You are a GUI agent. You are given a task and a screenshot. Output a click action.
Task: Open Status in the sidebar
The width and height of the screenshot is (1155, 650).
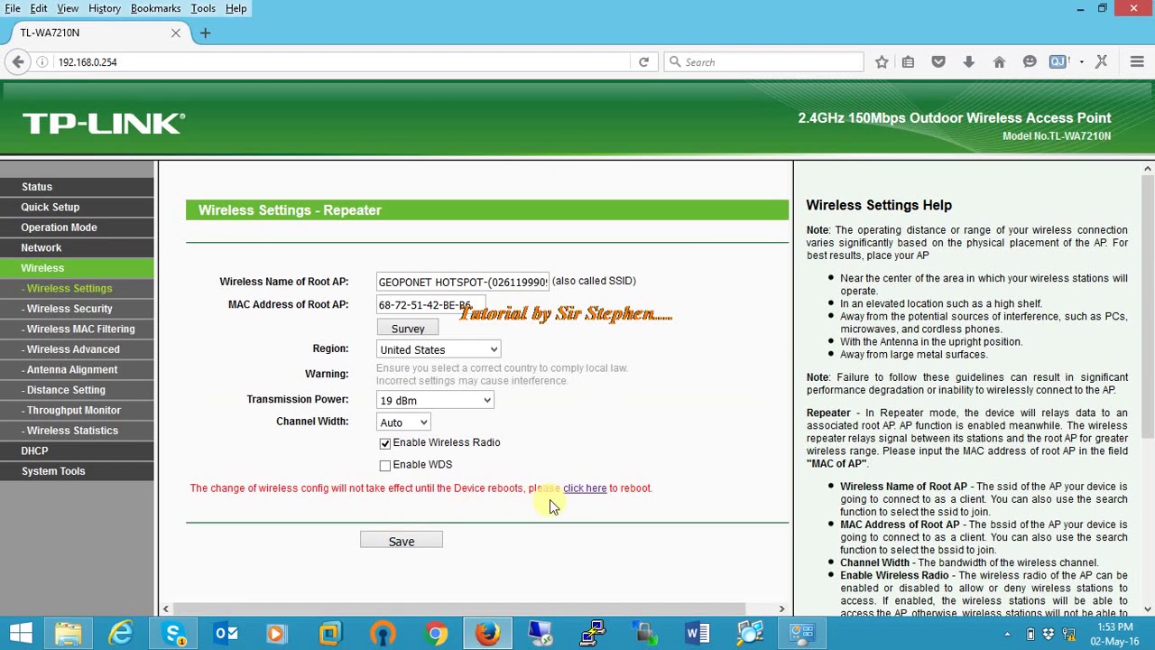pos(78,187)
